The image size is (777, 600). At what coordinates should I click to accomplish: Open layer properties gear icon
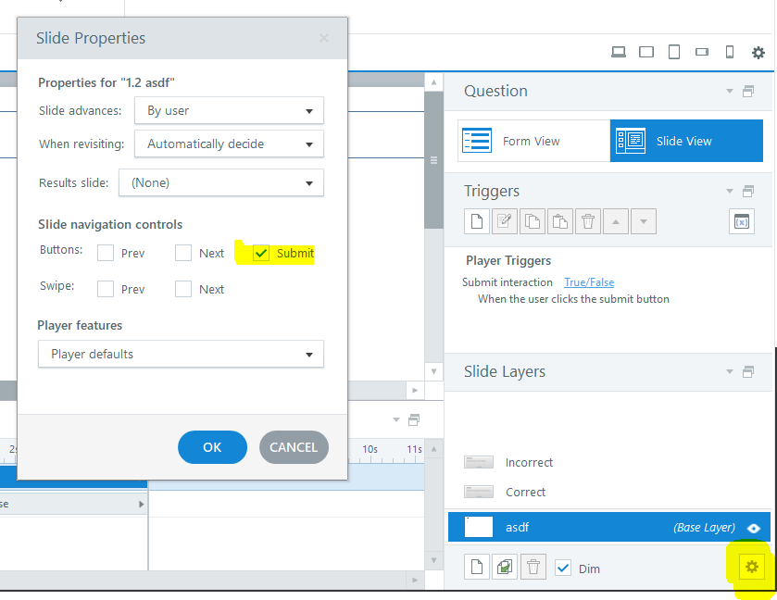(752, 567)
